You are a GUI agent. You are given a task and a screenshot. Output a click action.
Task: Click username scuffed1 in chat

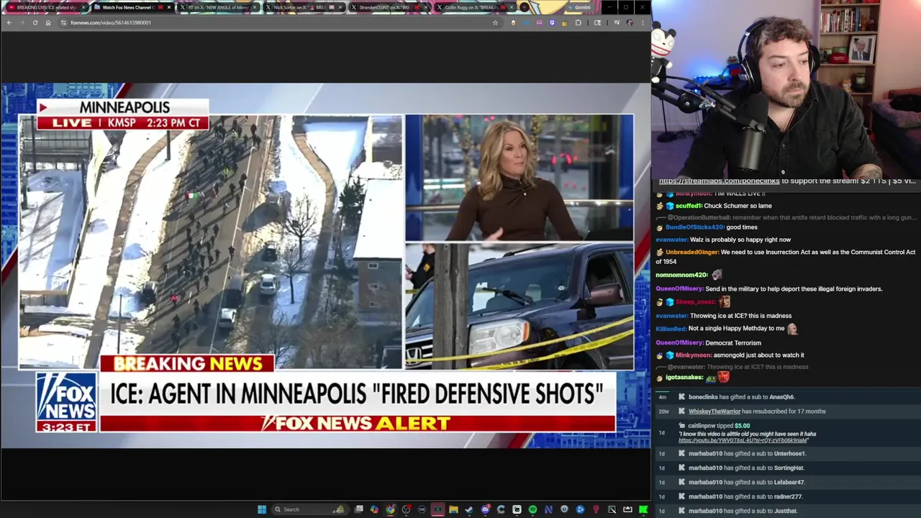click(688, 206)
